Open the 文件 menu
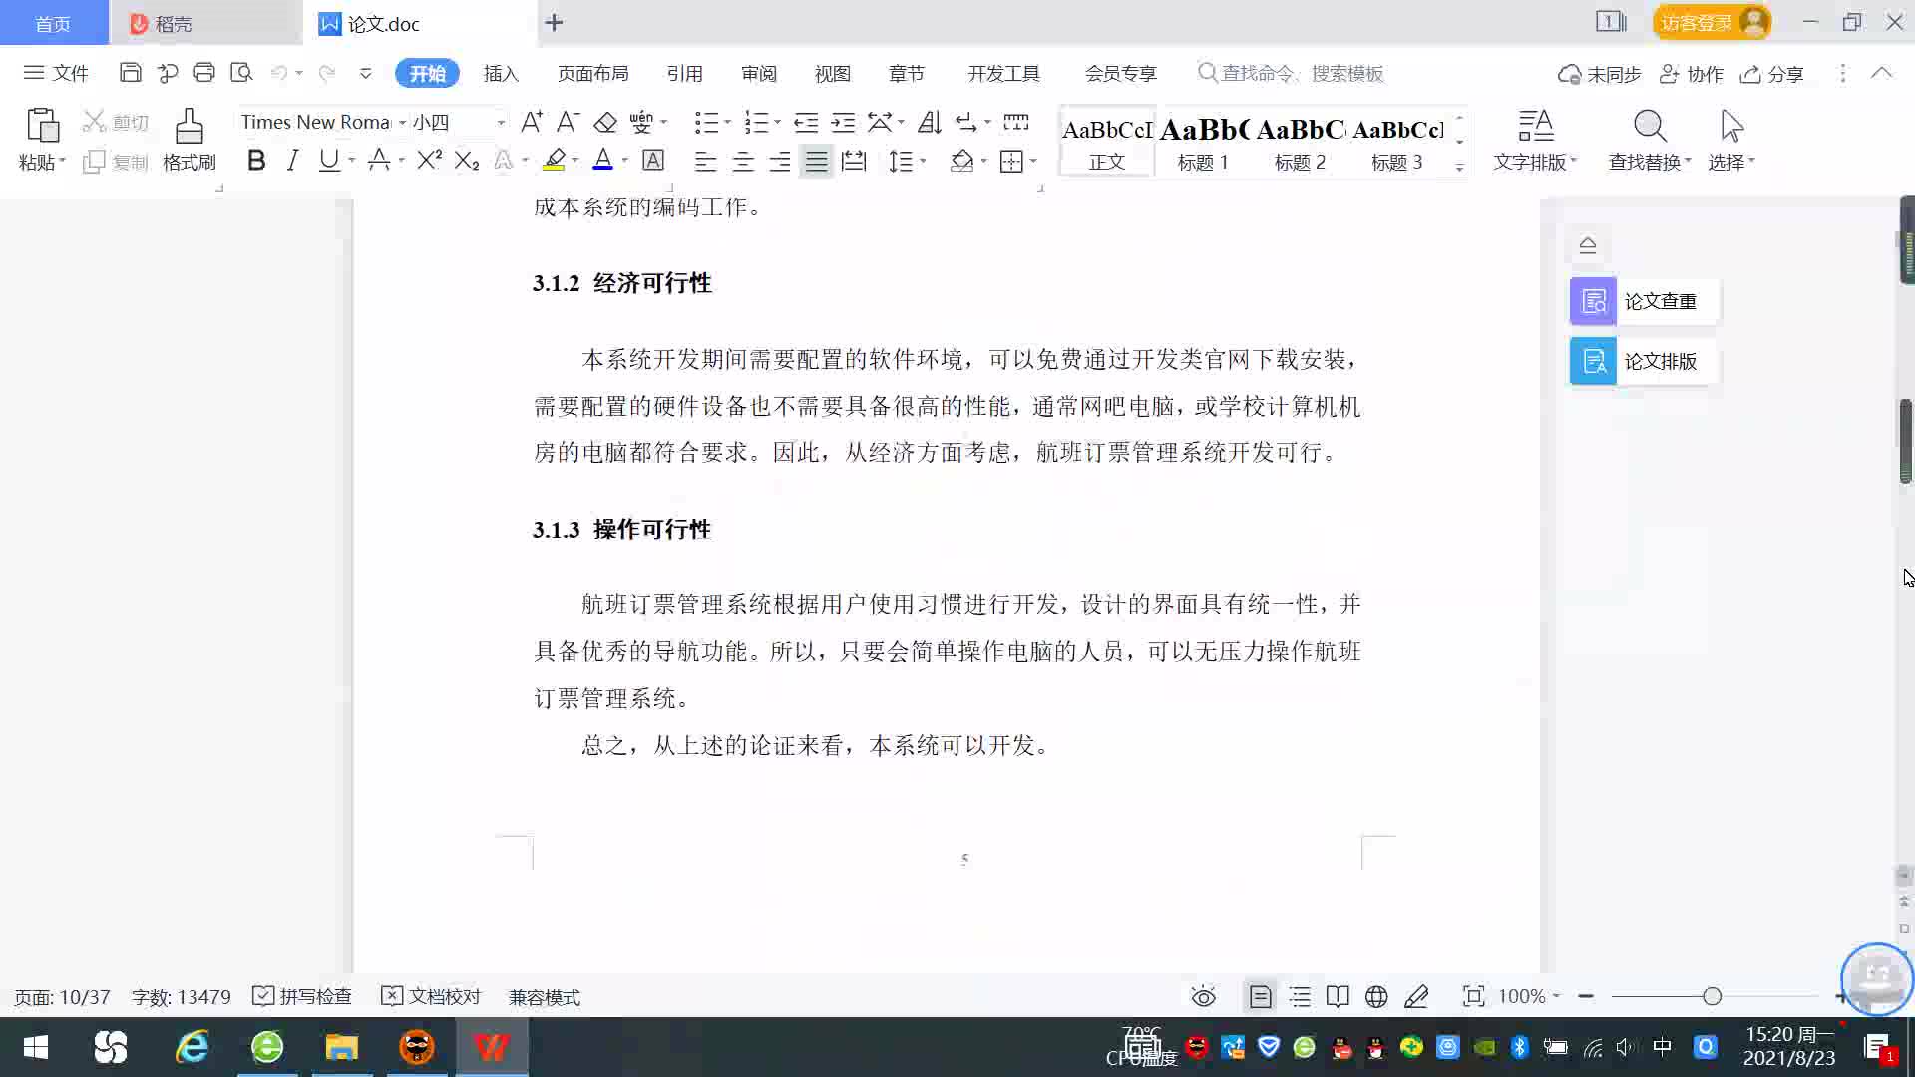 (x=56, y=73)
